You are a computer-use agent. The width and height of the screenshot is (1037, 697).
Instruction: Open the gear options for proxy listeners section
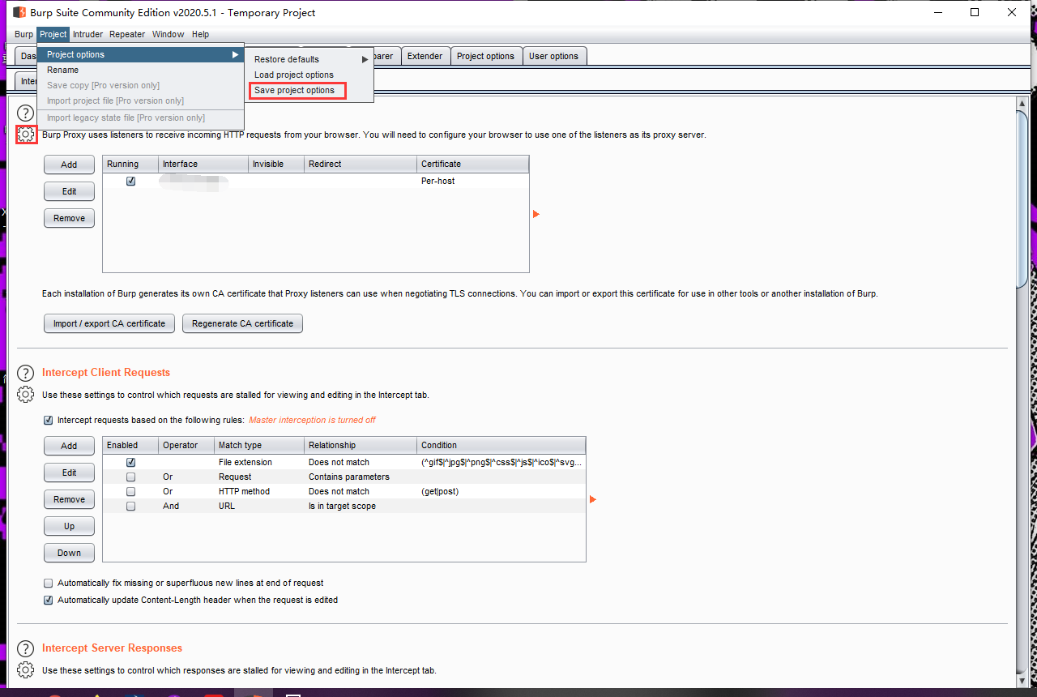[x=26, y=135]
